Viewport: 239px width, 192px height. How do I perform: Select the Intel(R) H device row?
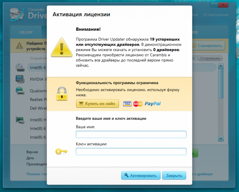click(38, 120)
